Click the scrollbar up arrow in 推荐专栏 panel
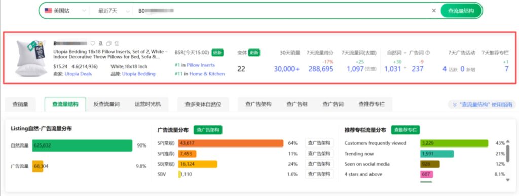Viewport: 519px width, 196px height. click(508, 141)
